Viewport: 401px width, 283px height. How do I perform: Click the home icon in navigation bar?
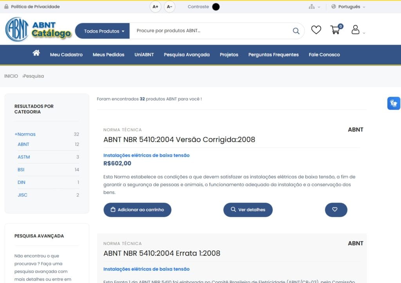tap(36, 53)
